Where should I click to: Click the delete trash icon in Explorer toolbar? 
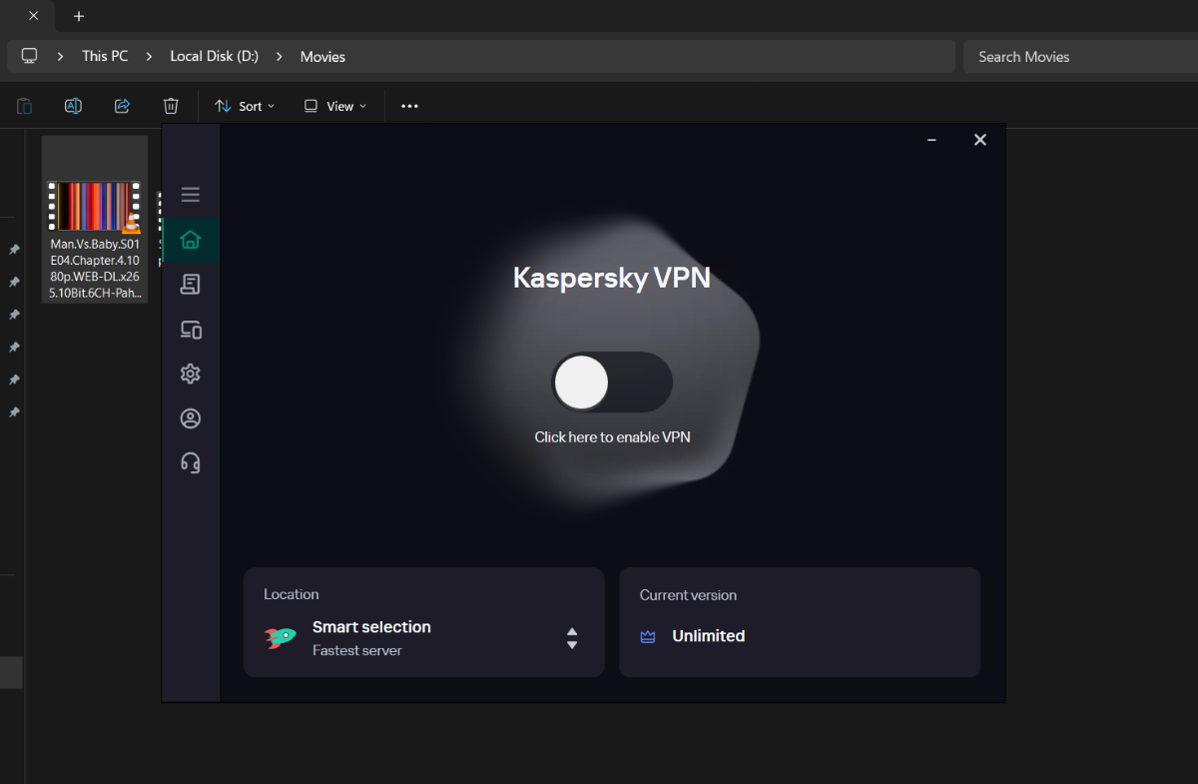click(171, 106)
